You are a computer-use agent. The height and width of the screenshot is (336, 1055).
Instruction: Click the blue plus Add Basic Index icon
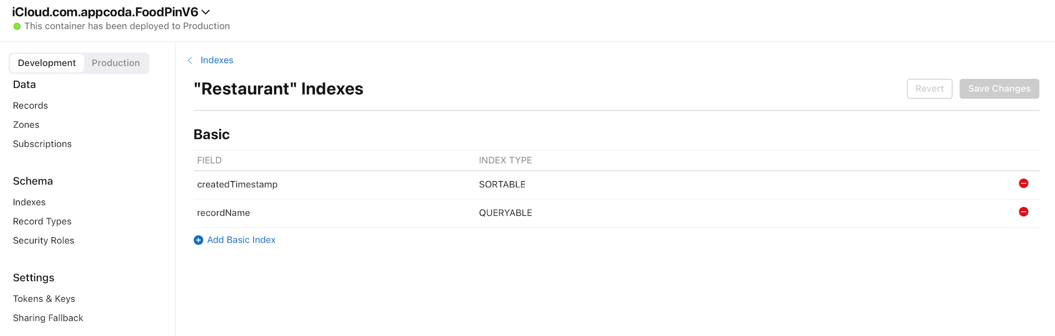198,240
